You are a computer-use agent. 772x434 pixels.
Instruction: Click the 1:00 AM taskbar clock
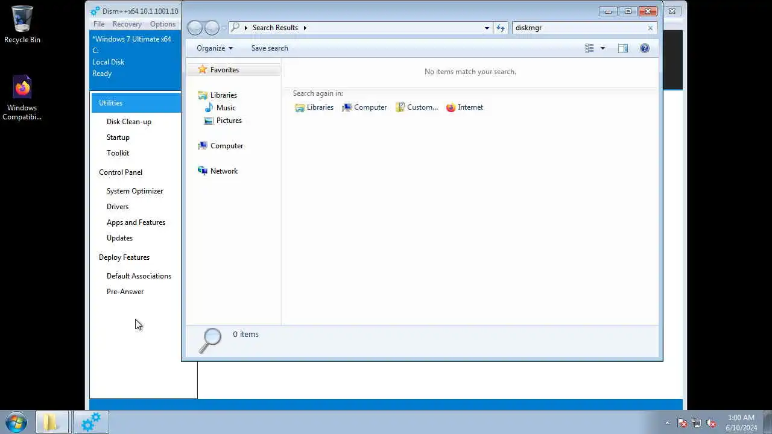pos(741,423)
